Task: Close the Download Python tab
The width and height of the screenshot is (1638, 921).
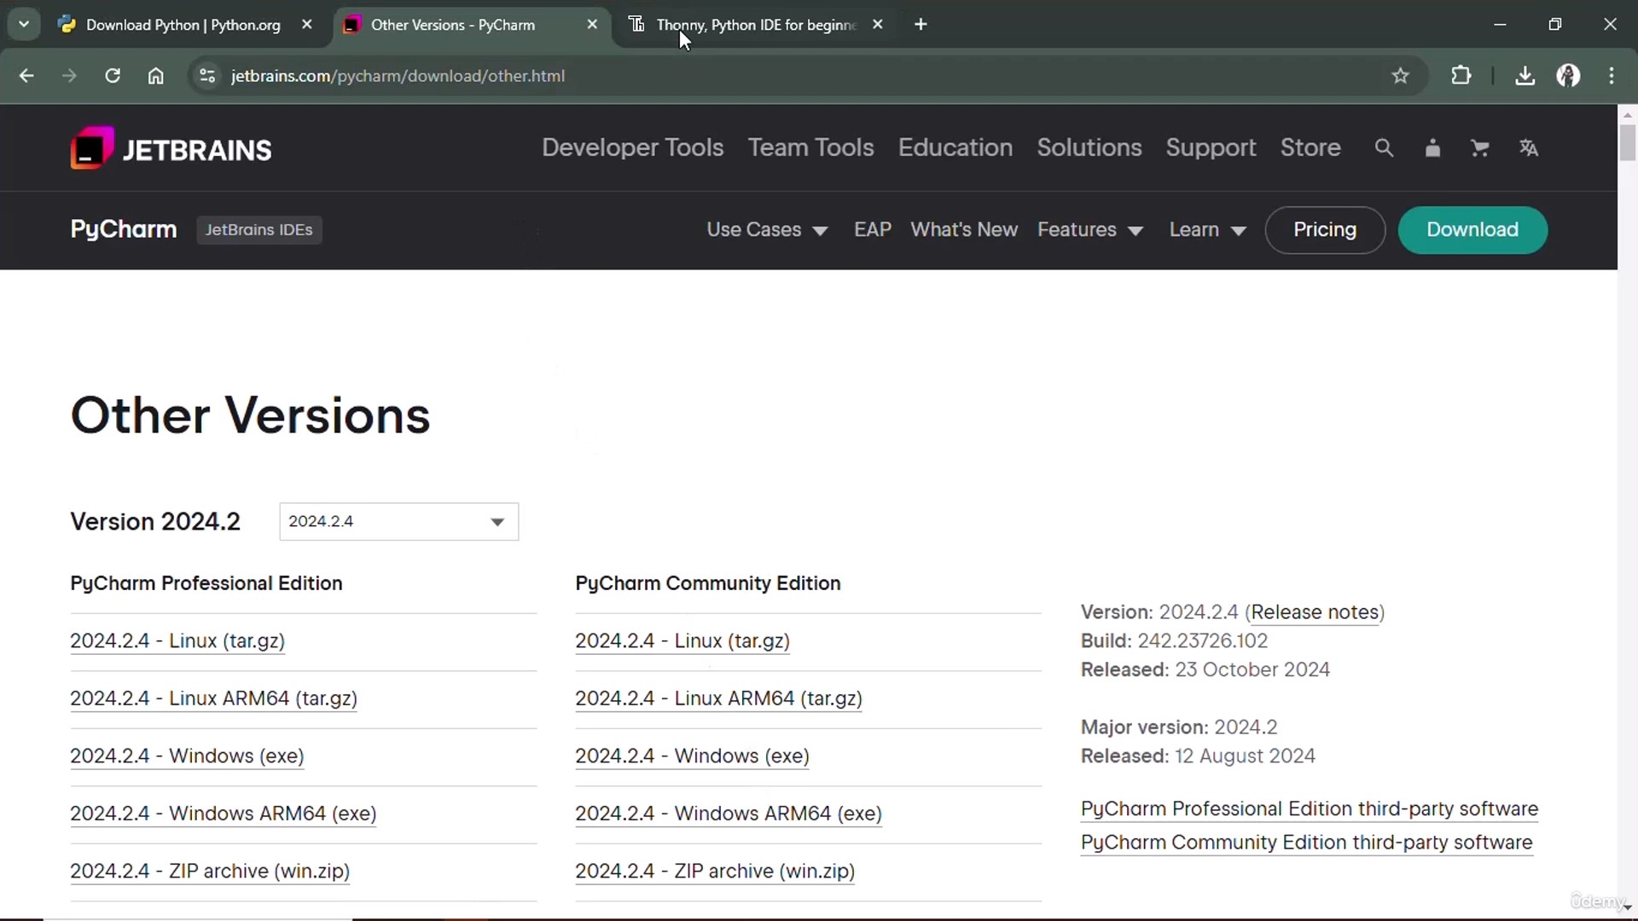Action: pyautogui.click(x=307, y=25)
